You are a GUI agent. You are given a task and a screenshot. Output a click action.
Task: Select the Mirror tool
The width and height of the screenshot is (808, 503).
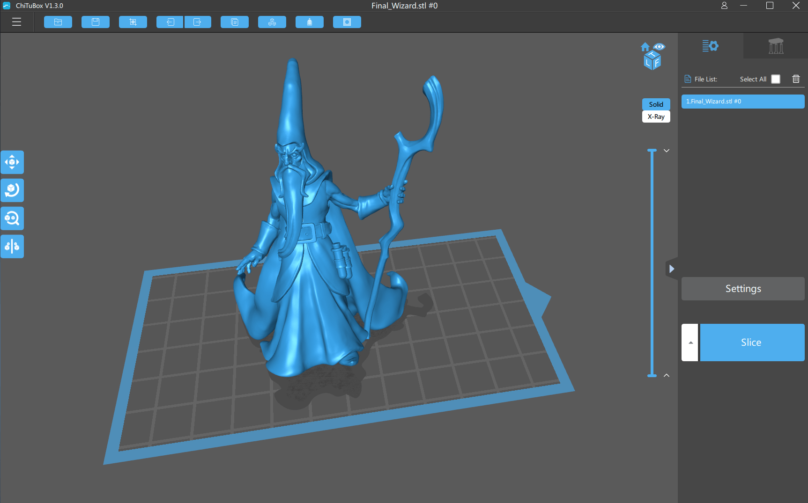pyautogui.click(x=12, y=247)
